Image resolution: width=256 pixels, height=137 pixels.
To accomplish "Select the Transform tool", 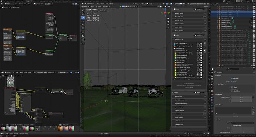I will (x=83, y=28).
